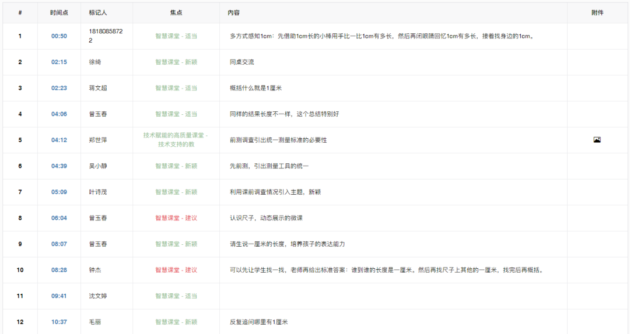Screen dimensions: 630x334
Task: Click the red 智慧课堂 - 建议 tag in row 8
Action: (176, 218)
